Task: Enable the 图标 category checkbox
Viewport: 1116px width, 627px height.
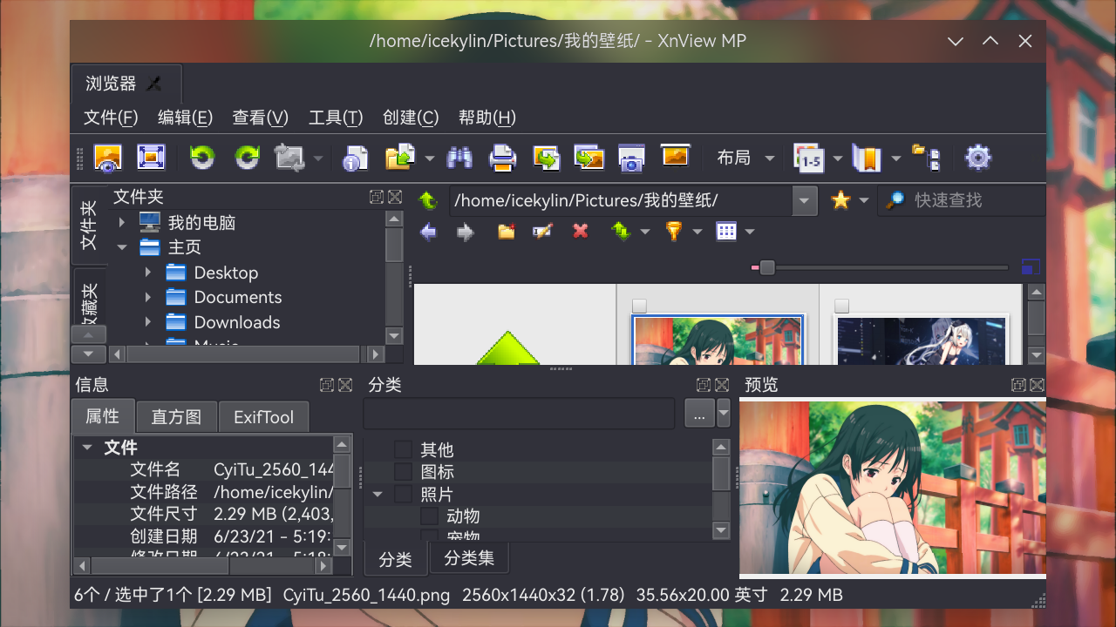Action: click(x=403, y=471)
